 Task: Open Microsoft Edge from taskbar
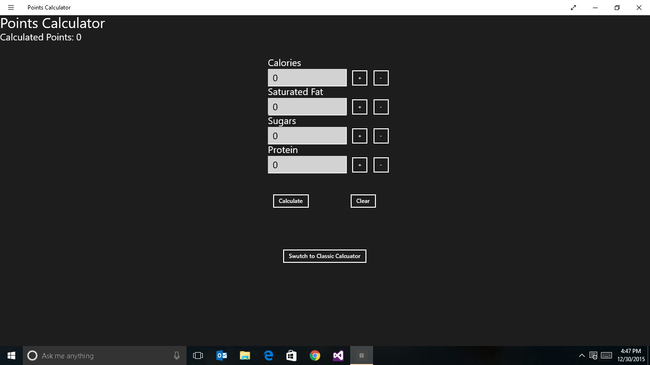pos(268,355)
